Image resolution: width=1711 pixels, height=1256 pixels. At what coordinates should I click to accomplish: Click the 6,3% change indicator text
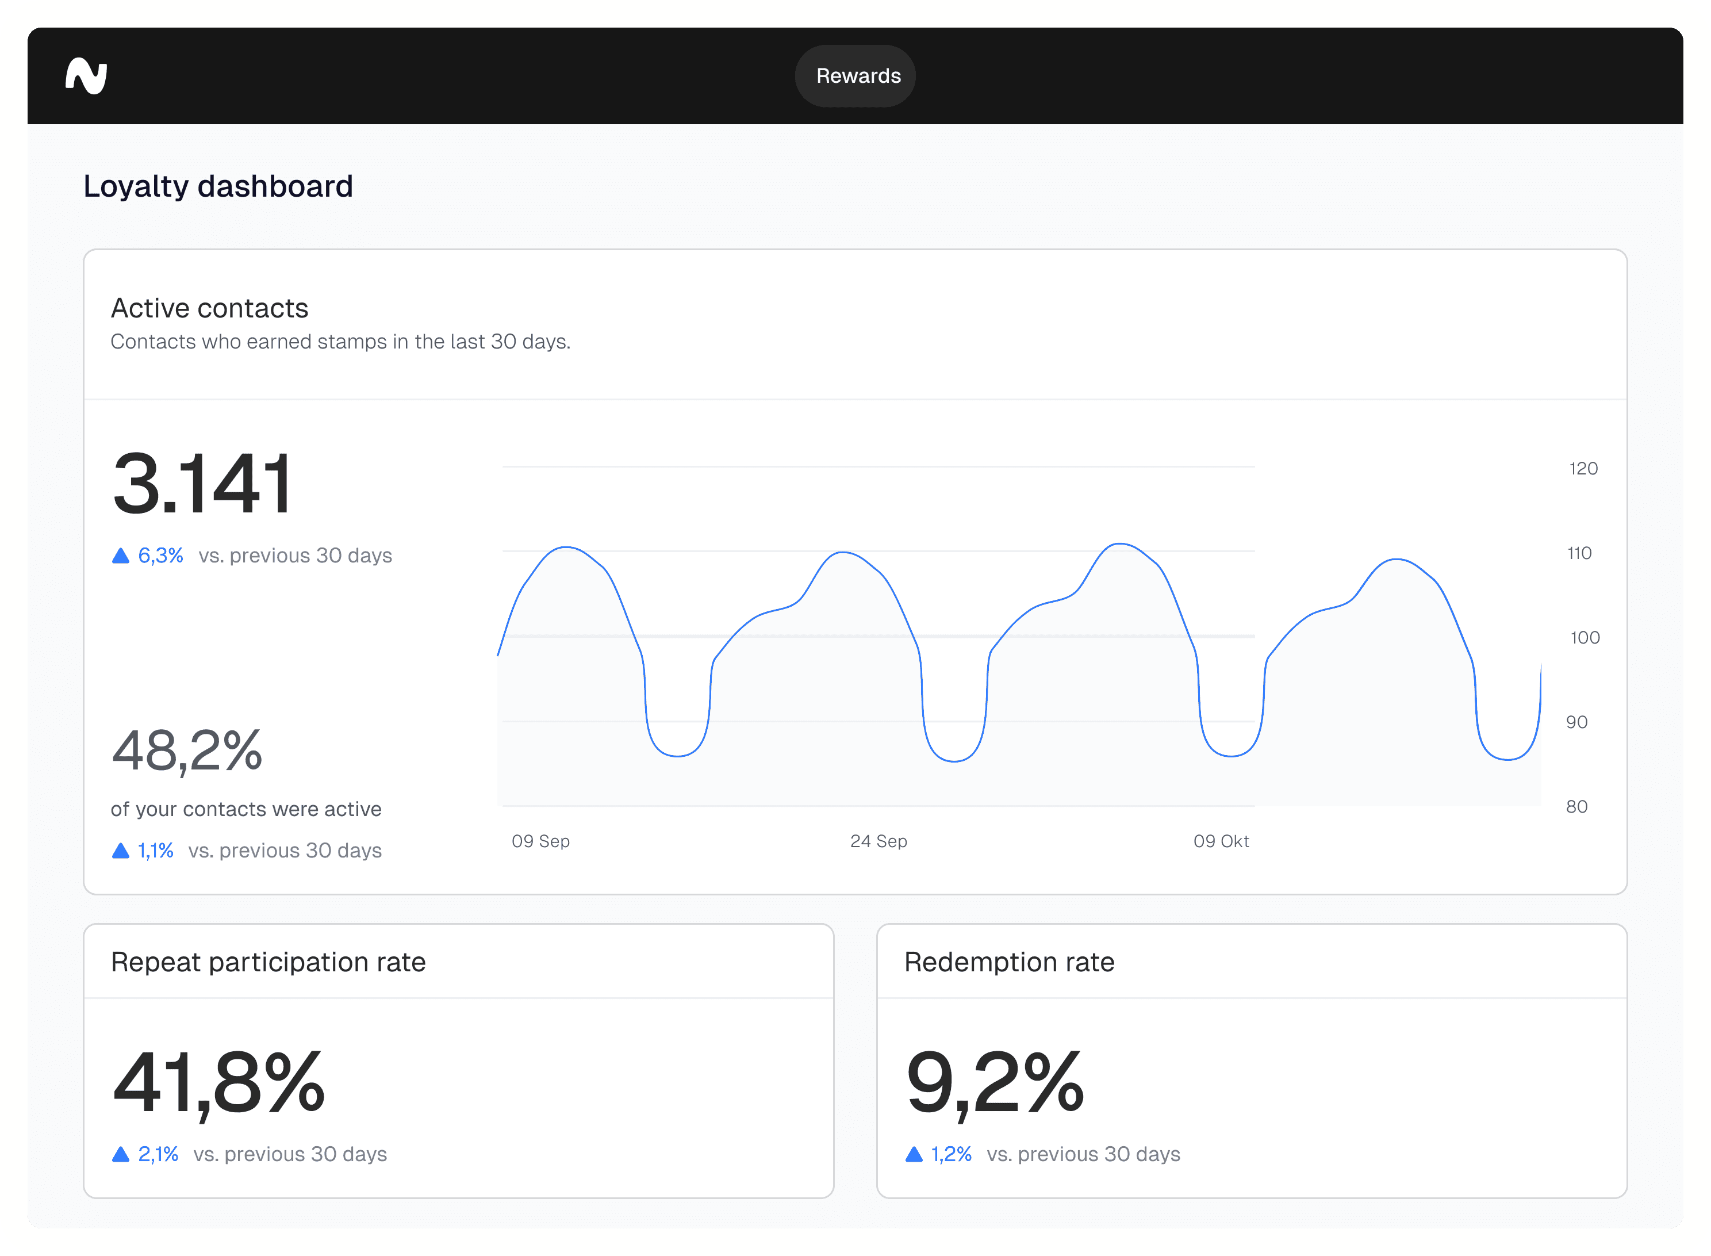(160, 556)
